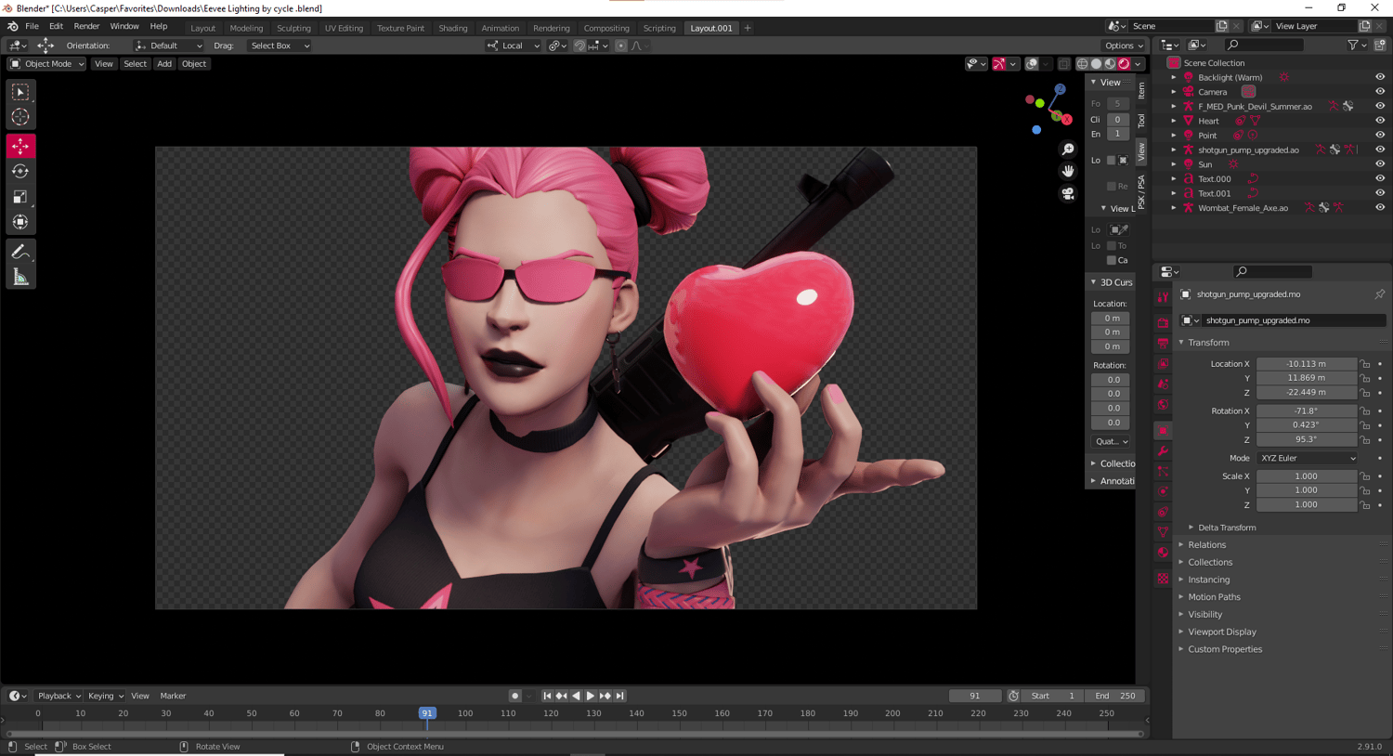This screenshot has width=1393, height=756.
Task: Activate the Move tool
Action: tap(20, 146)
